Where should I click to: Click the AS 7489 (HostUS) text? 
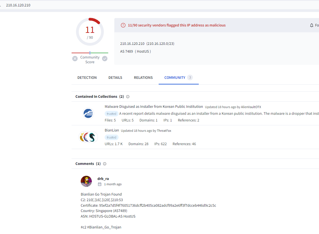pyautogui.click(x=136, y=51)
